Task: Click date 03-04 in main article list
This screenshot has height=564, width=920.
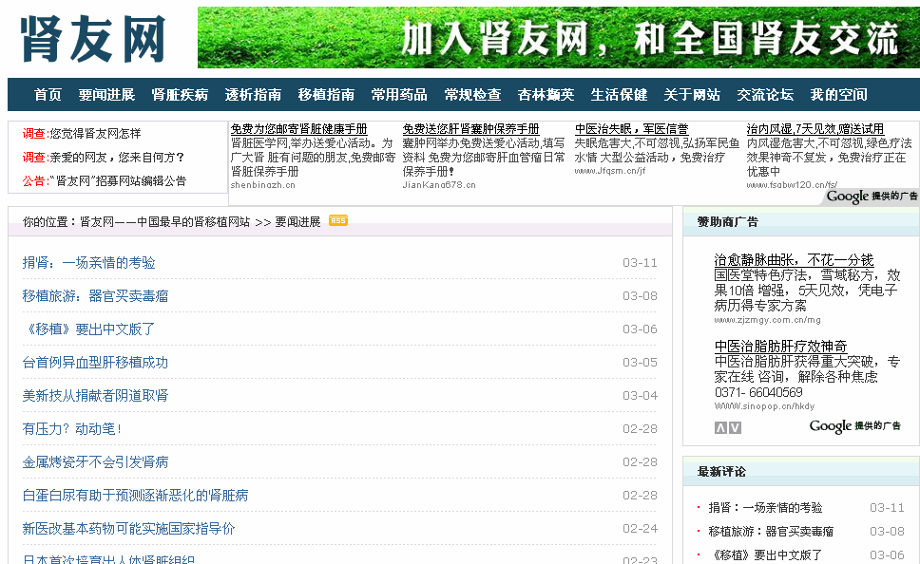Action: (641, 396)
